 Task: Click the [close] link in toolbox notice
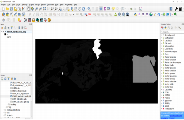[x=172, y=118]
